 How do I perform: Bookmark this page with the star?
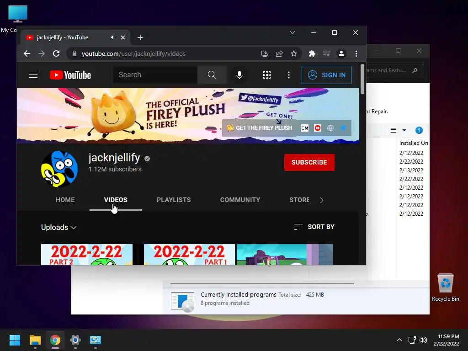(x=294, y=53)
